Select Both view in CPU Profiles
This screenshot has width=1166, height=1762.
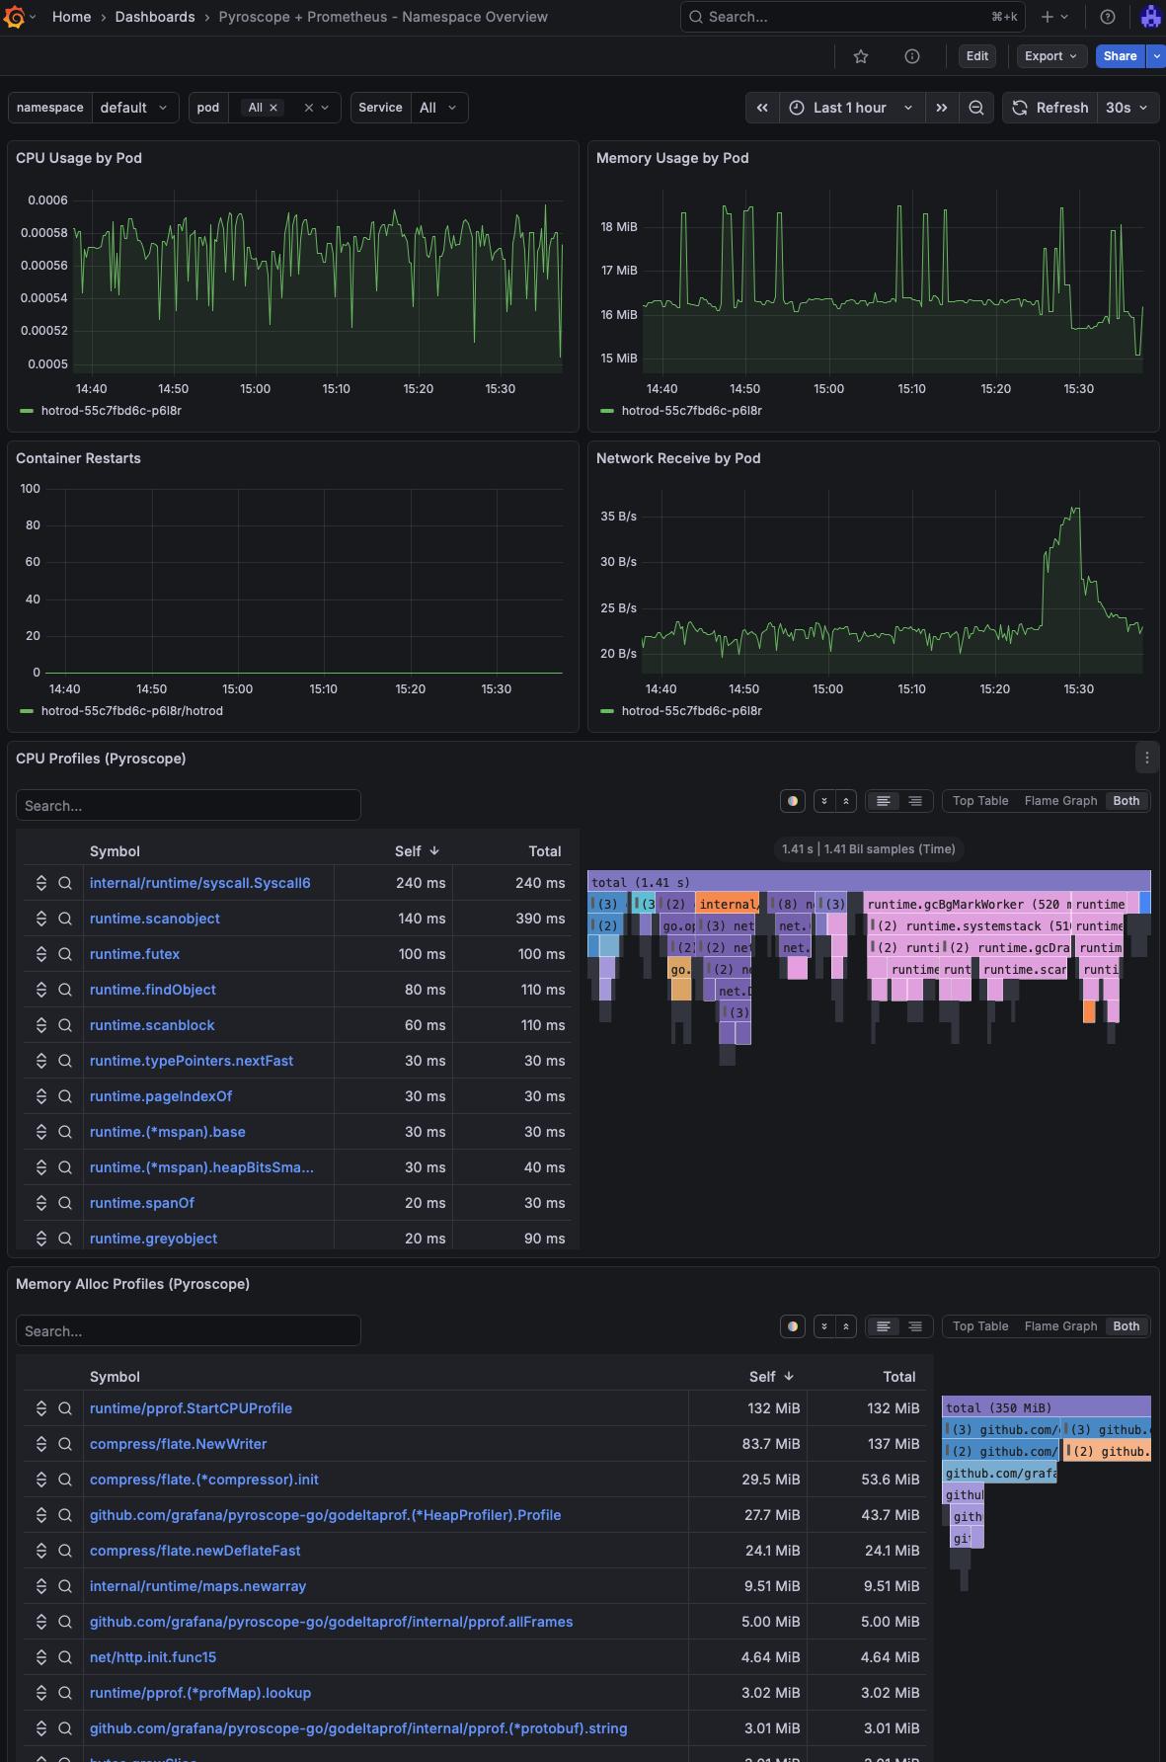tap(1127, 801)
